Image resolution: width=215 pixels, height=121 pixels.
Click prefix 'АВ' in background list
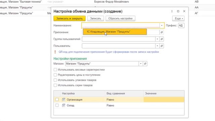(197, 2)
